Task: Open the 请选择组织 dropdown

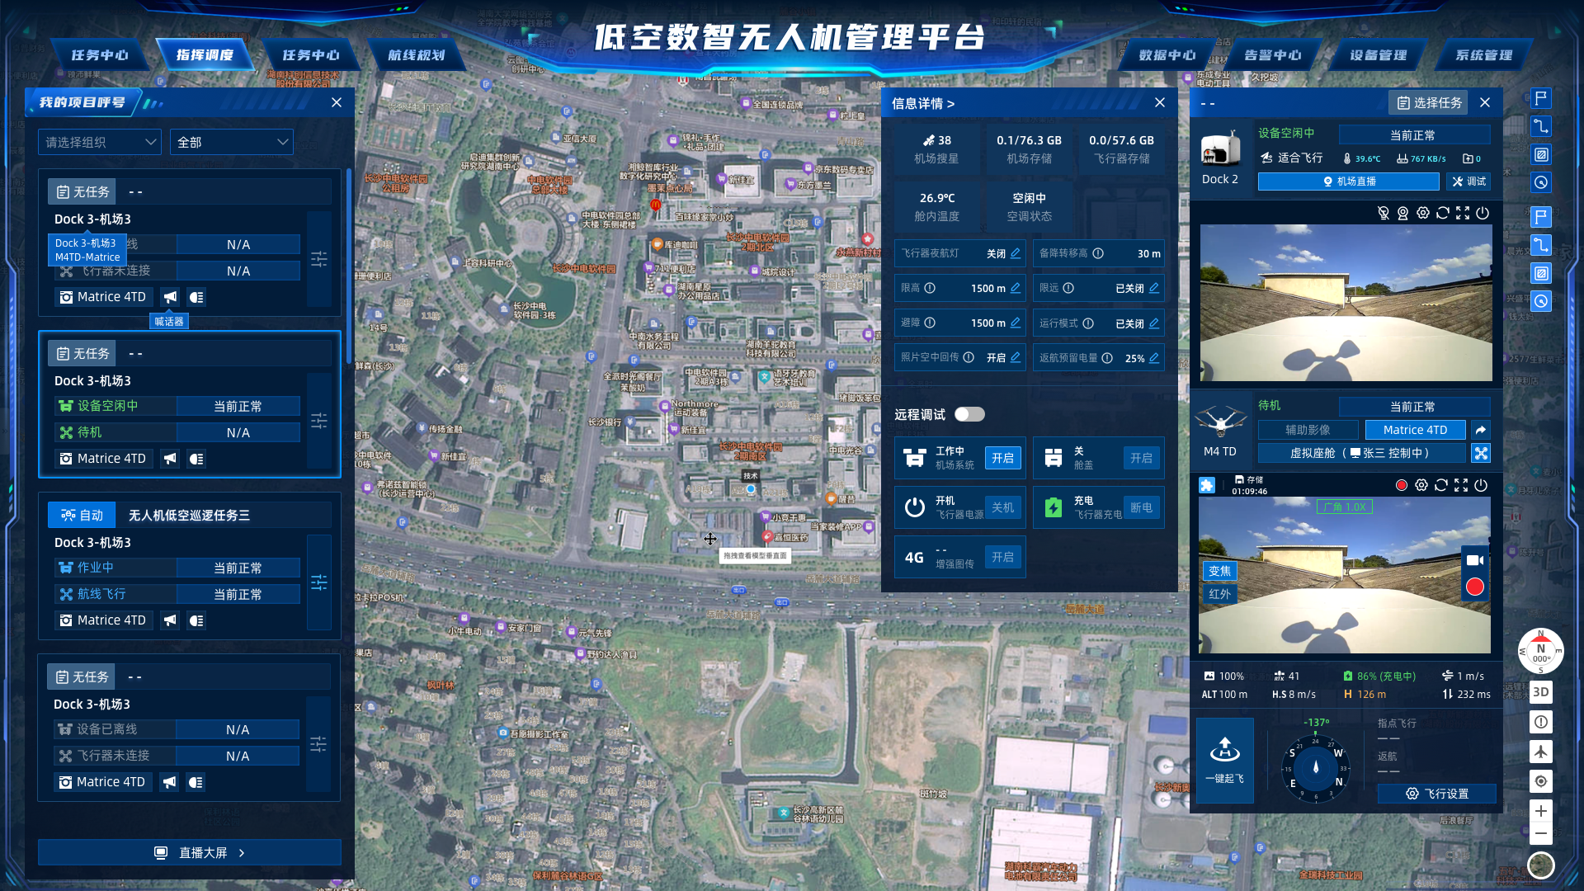Action: pos(100,142)
